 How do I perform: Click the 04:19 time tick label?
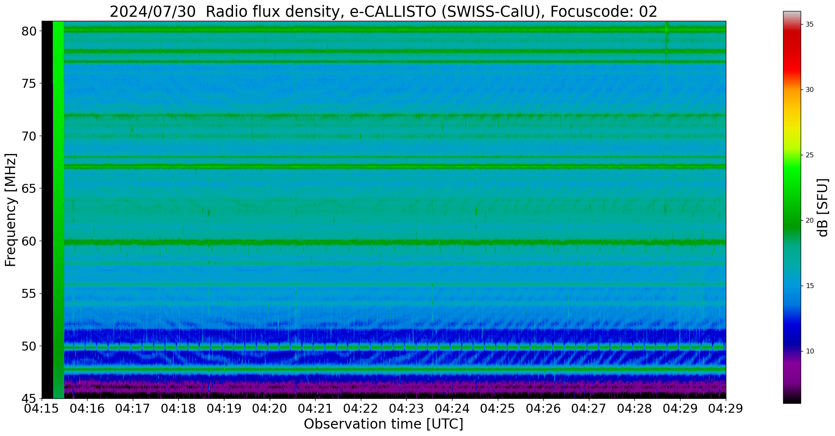[x=224, y=409]
